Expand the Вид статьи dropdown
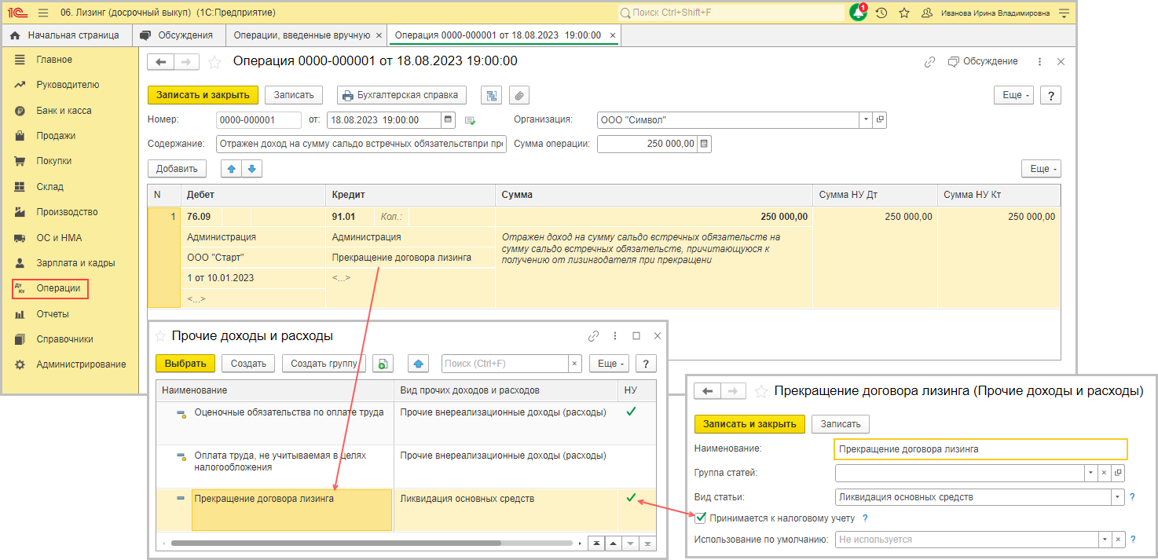This screenshot has height=560, width=1158. tap(1118, 497)
